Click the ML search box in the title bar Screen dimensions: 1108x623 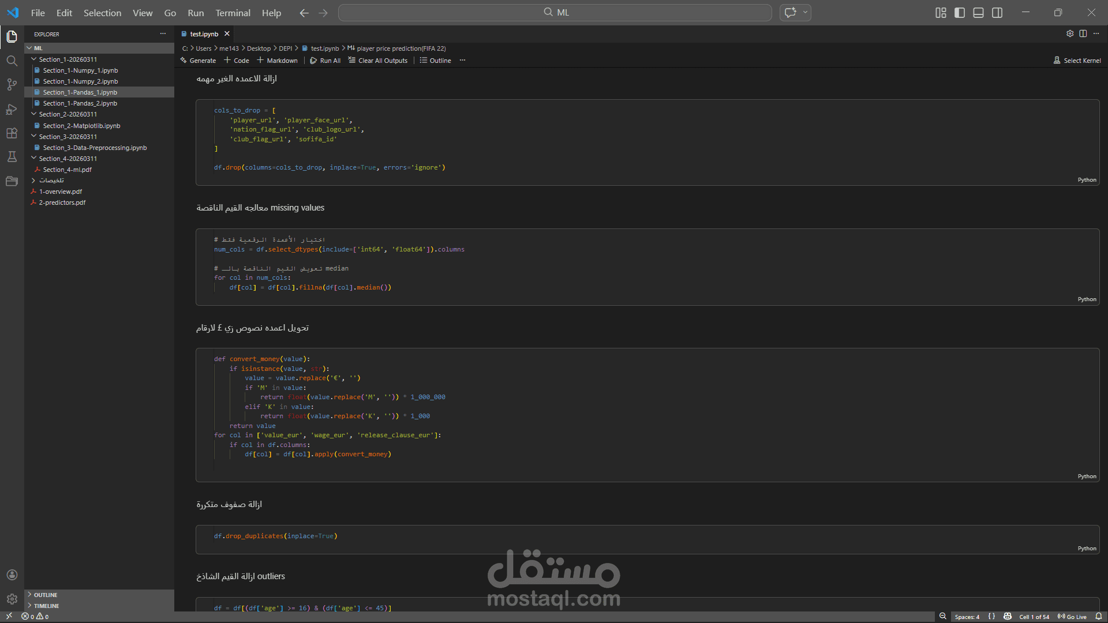pyautogui.click(x=555, y=13)
